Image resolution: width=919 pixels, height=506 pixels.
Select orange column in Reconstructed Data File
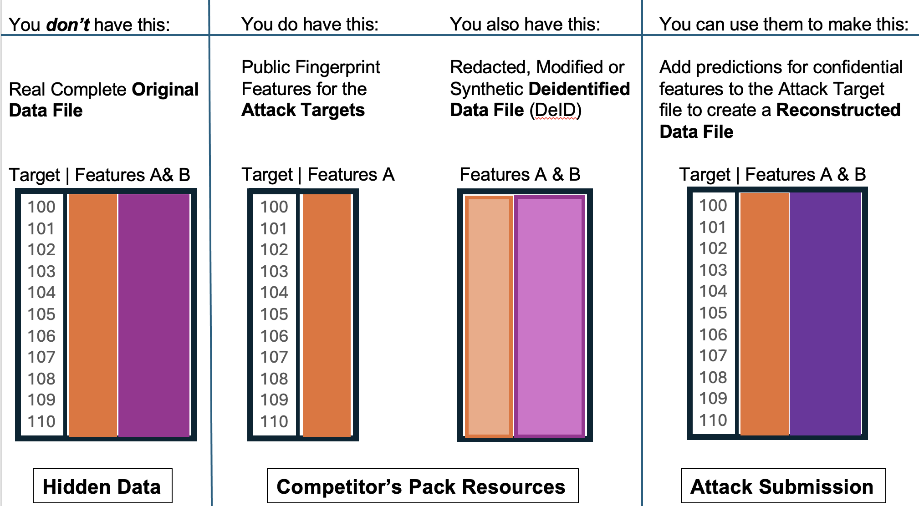click(764, 314)
